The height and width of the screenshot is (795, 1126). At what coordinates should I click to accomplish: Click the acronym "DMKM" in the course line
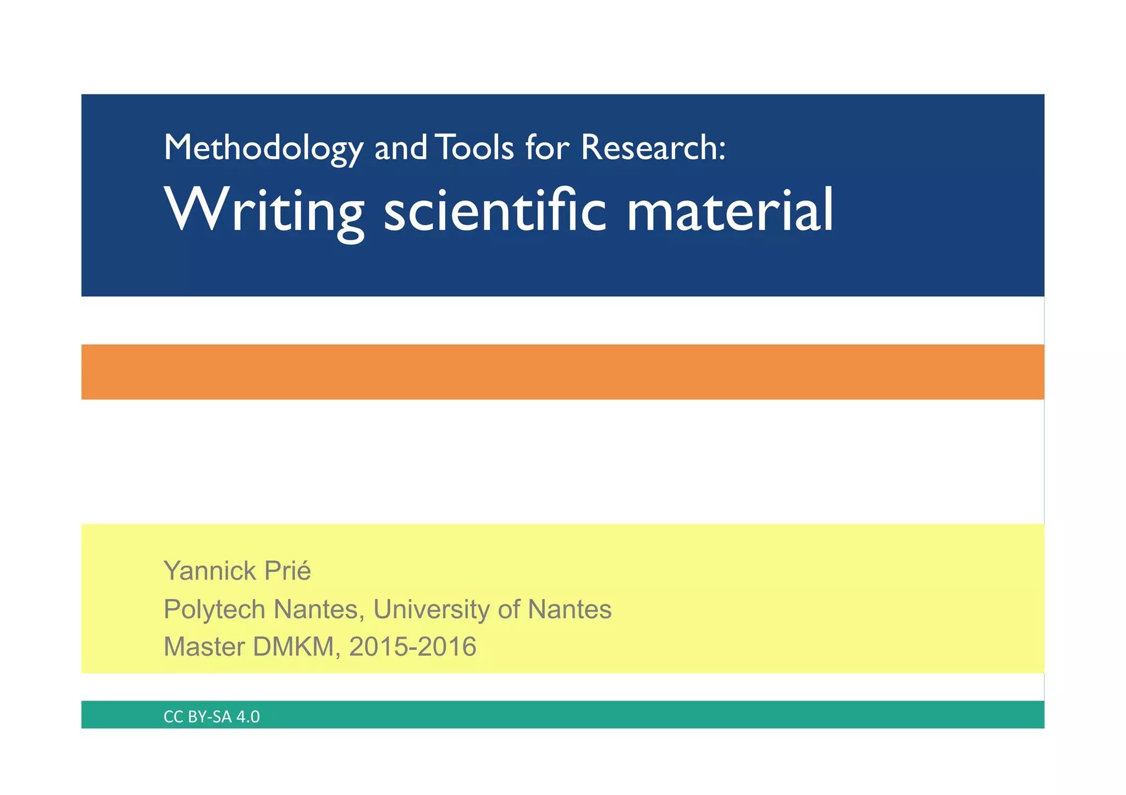pos(294,647)
